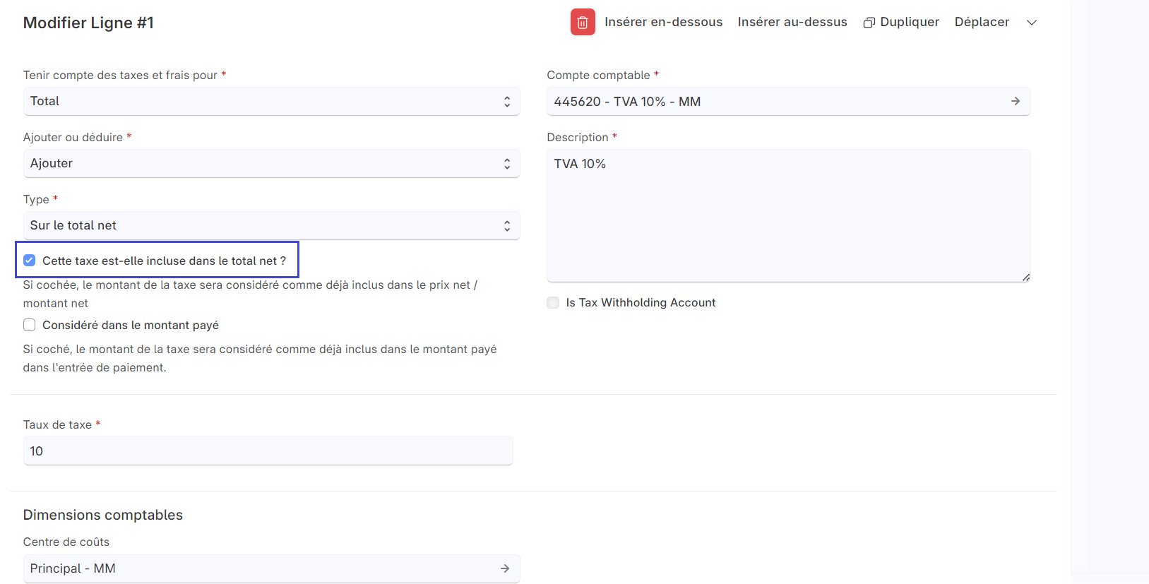
Task: Click the Dupliquer copy icon
Action: pos(869,23)
